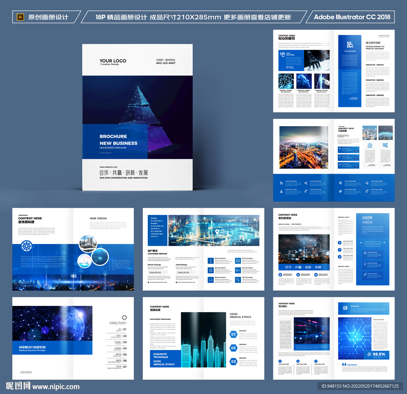Image resolution: width=407 pixels, height=394 pixels.
Task: Open the globe network image on directory spread
Action: pos(52,323)
